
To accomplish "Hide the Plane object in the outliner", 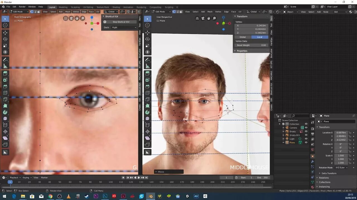I will pos(306,142).
